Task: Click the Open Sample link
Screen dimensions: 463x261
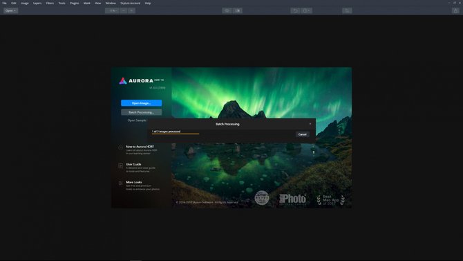Action: tap(137, 120)
